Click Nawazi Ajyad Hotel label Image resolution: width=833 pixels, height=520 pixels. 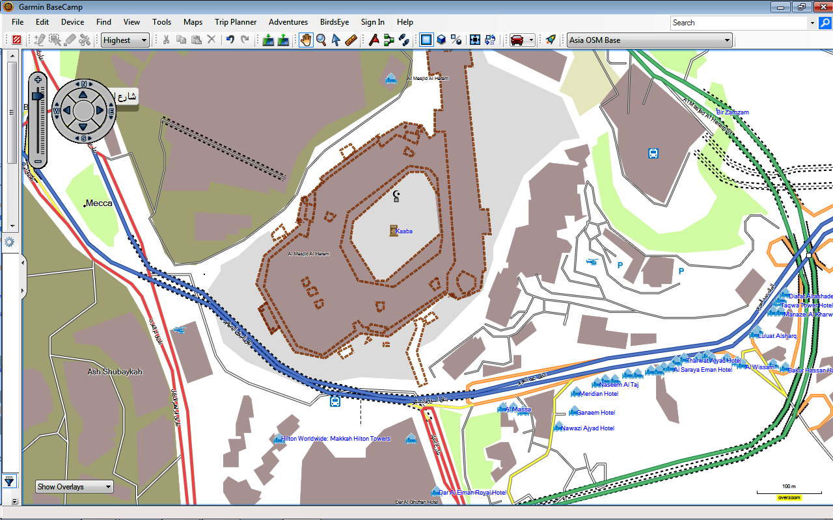(x=588, y=428)
